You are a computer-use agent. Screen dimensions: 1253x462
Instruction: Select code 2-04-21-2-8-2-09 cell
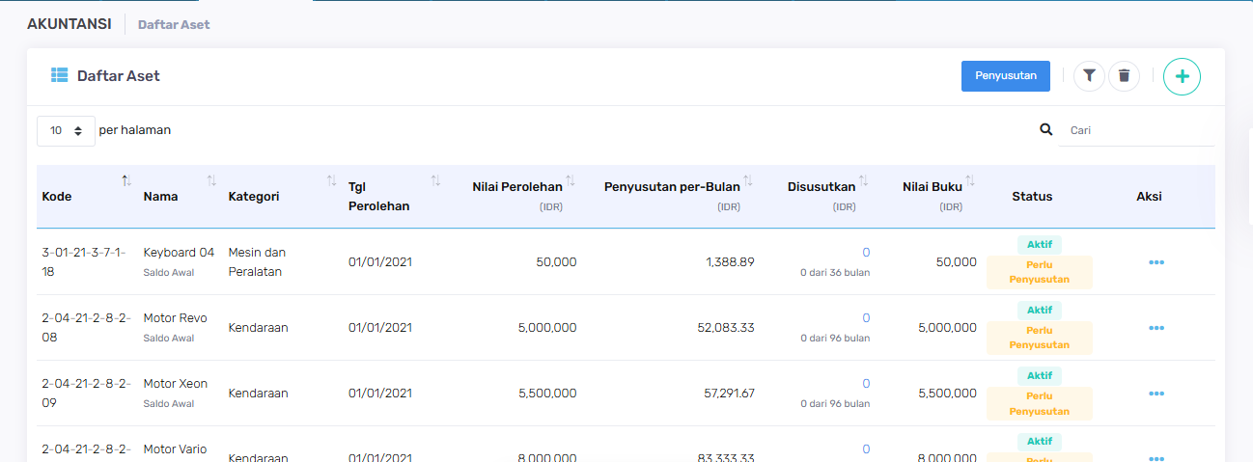pos(87,394)
